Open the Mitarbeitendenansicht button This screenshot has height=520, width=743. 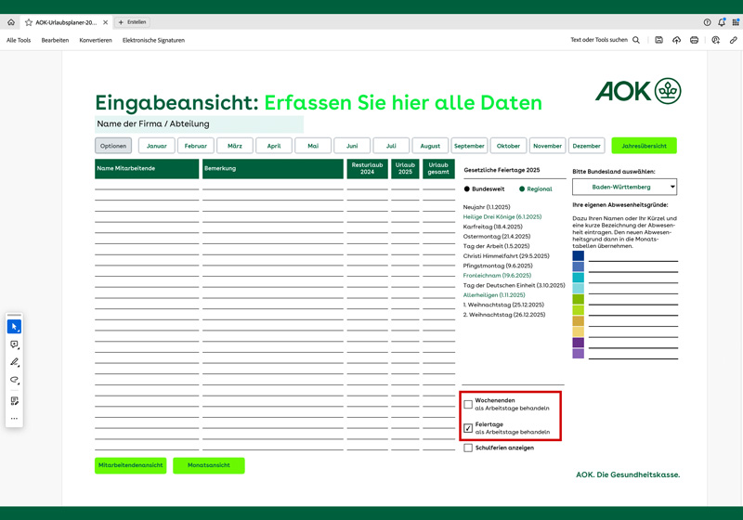(130, 465)
